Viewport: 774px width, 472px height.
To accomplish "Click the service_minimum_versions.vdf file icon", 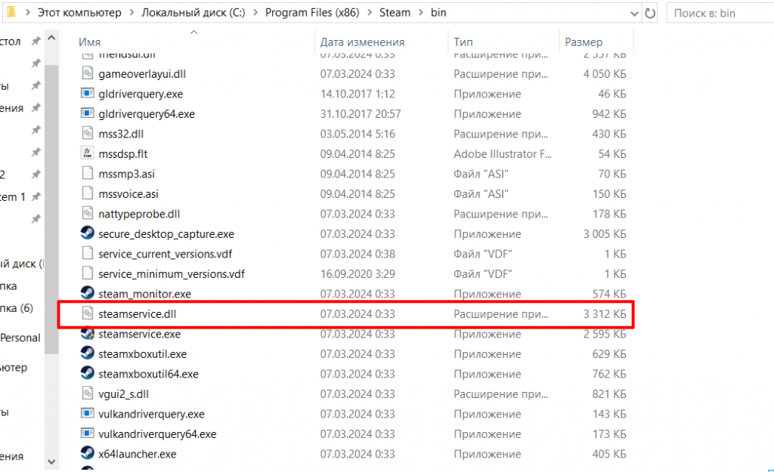I will 88,273.
